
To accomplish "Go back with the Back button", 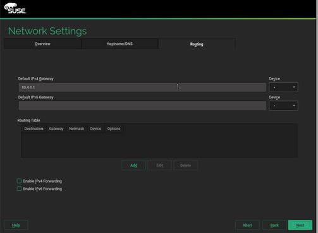I will point(274,225).
